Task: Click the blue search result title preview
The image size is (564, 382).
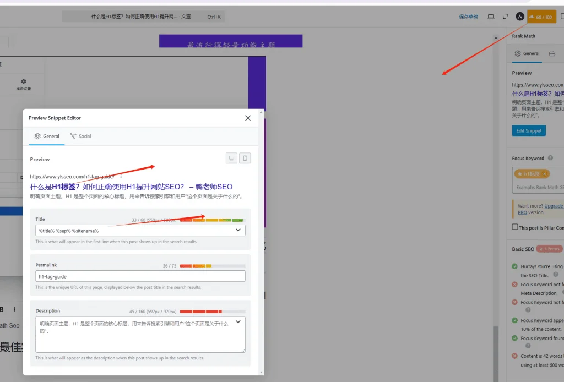Action: [131, 187]
